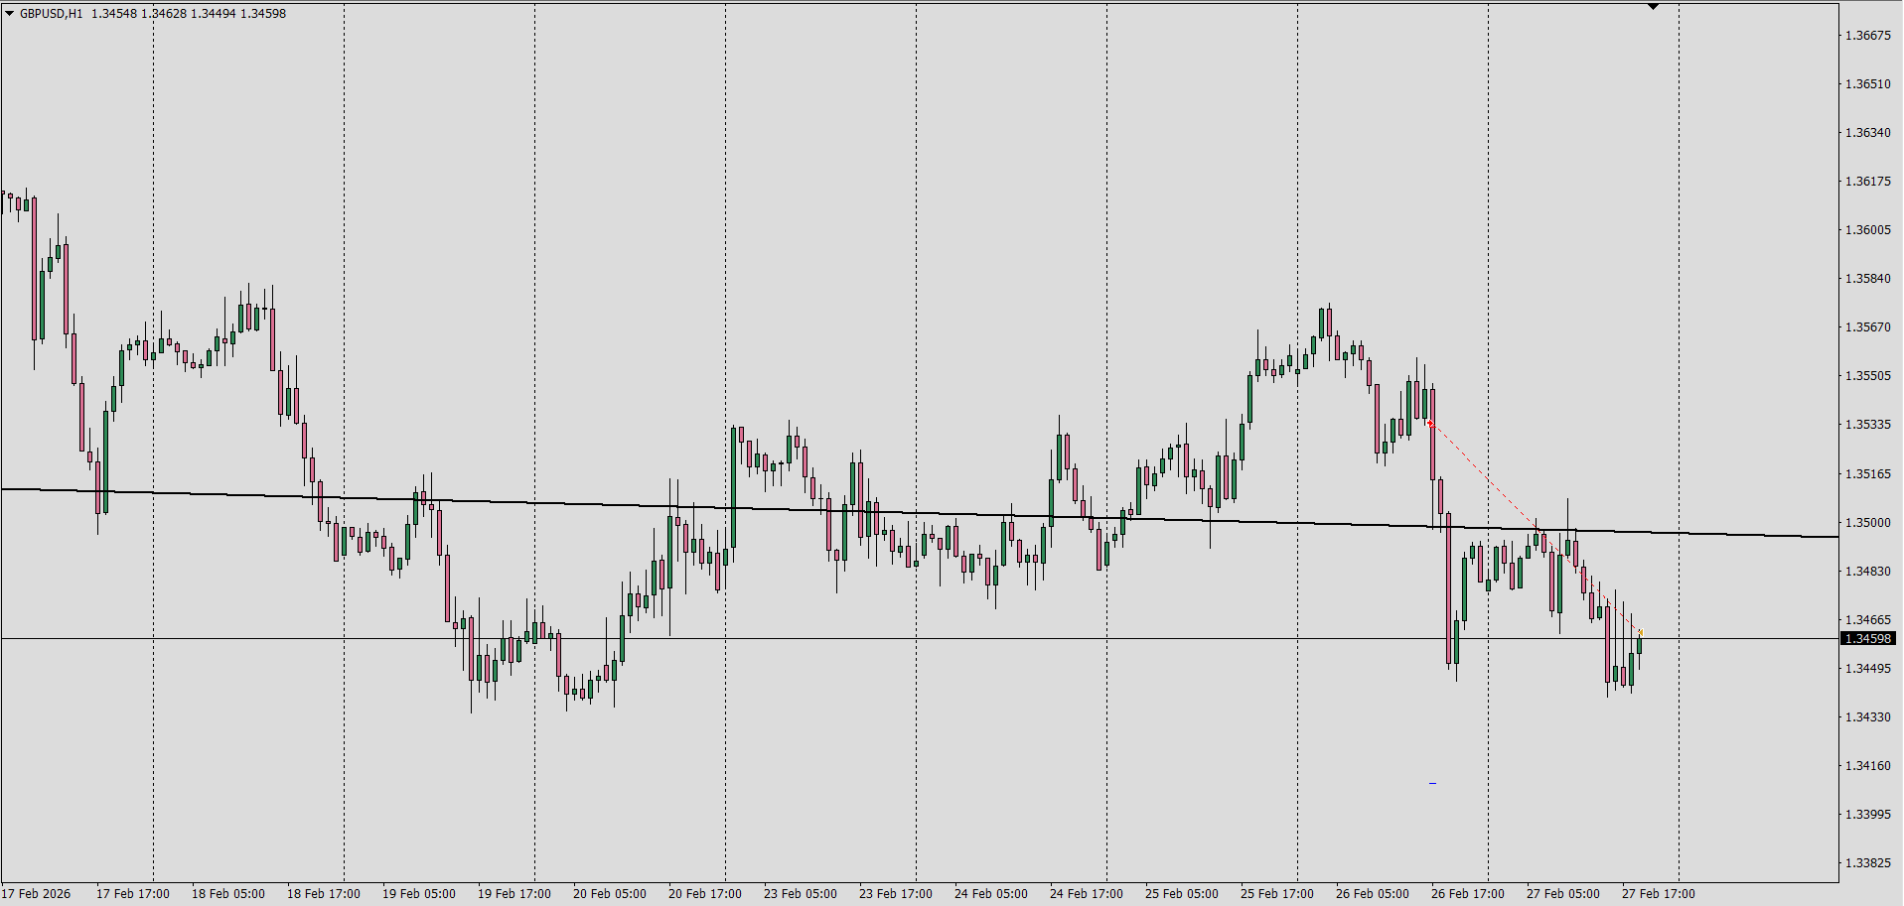Click the chart shift triangle marker at top
The image size is (1904, 906).
1653,7
